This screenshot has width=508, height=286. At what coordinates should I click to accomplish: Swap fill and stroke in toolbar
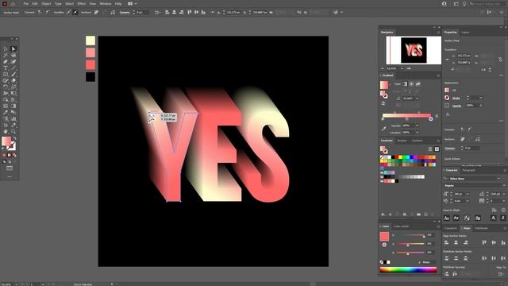[14, 138]
